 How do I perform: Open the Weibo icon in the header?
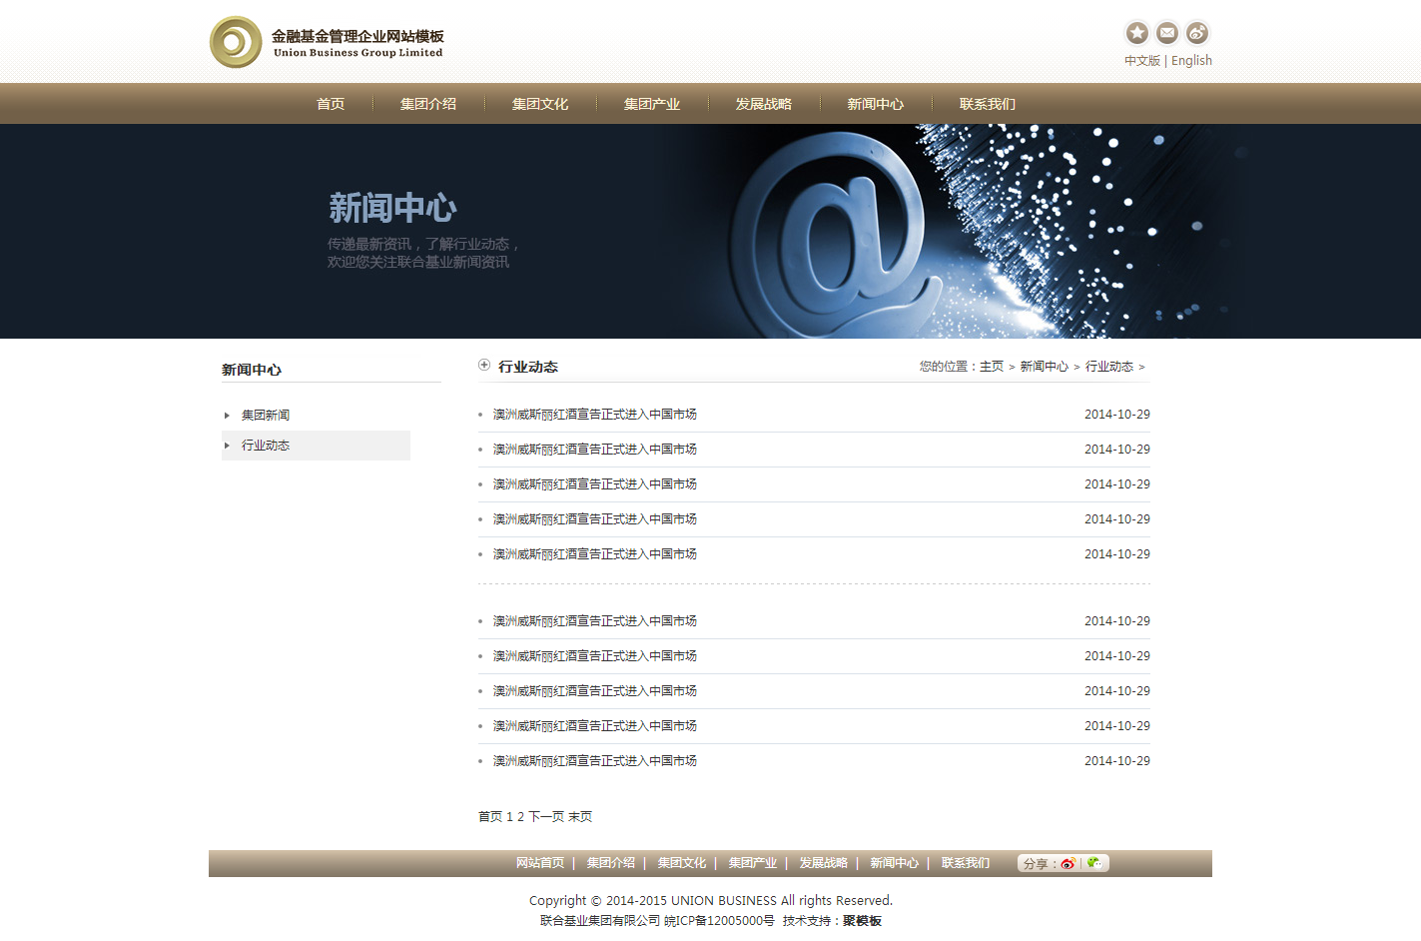click(x=1196, y=33)
